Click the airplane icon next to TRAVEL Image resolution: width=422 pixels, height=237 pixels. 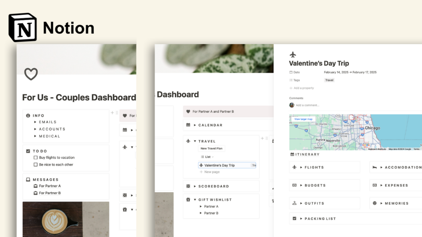188,141
